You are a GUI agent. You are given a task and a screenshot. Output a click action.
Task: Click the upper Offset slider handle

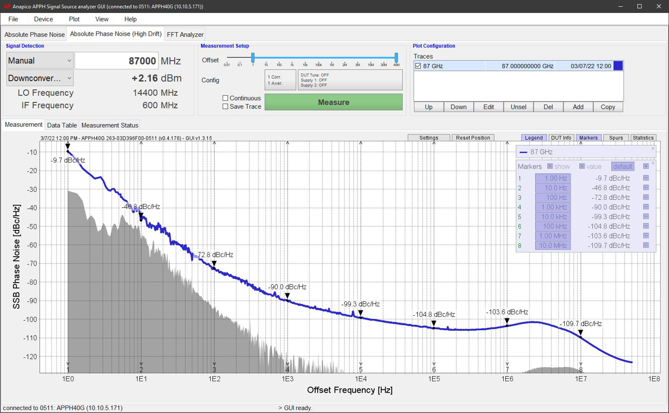(396, 57)
